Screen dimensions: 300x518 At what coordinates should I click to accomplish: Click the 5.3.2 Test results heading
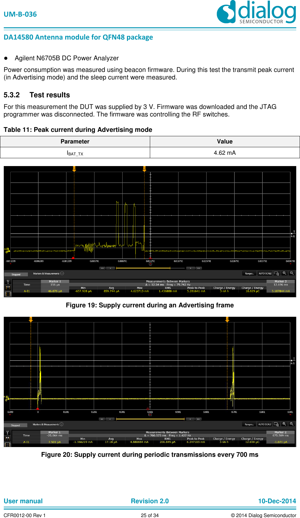coord(37,95)
